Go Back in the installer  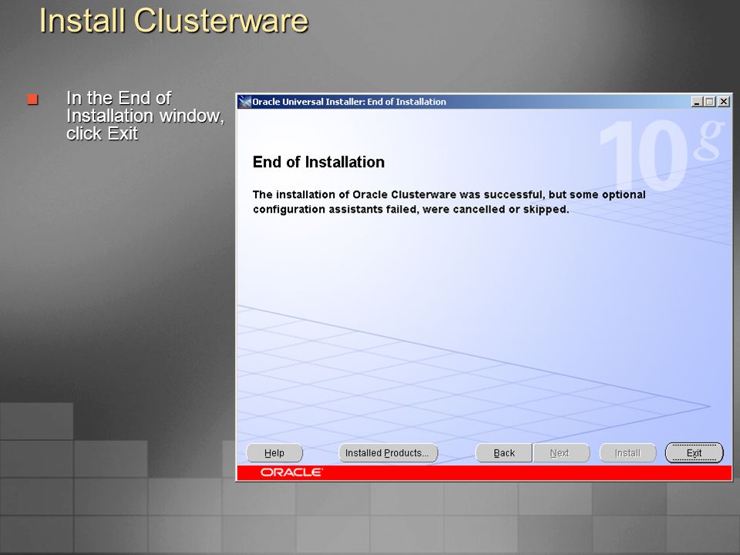click(x=503, y=453)
